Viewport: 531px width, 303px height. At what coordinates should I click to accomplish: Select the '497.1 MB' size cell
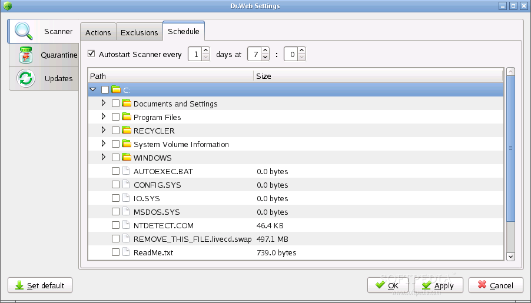[x=273, y=239]
